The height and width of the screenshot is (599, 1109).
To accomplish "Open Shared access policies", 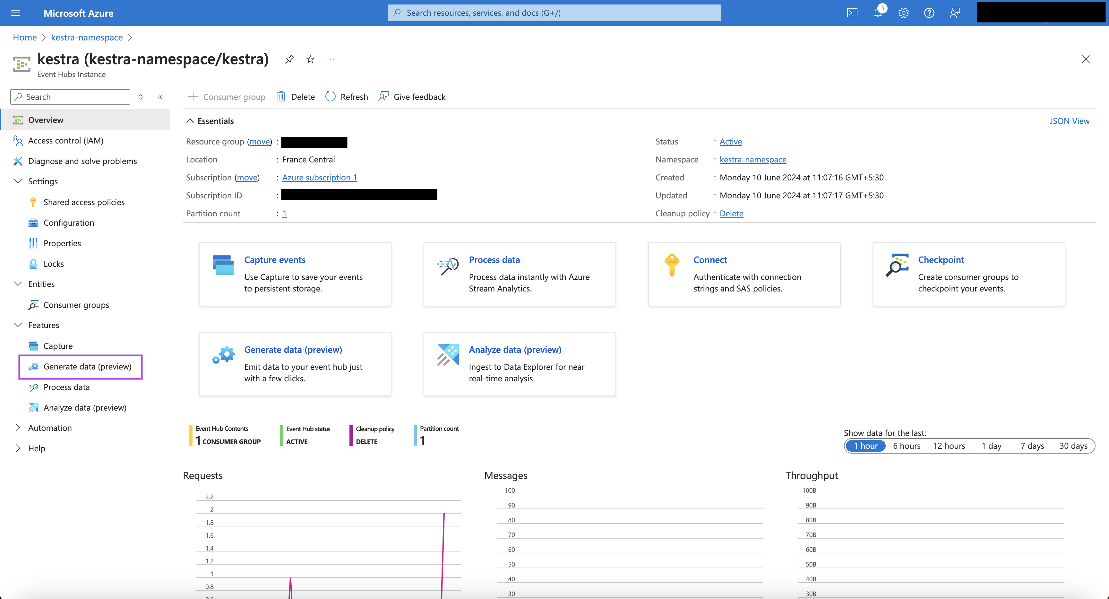I will click(x=84, y=202).
